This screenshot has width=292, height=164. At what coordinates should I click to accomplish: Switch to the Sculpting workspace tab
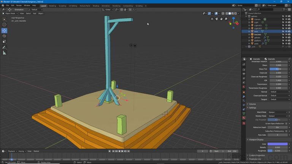(62, 6)
